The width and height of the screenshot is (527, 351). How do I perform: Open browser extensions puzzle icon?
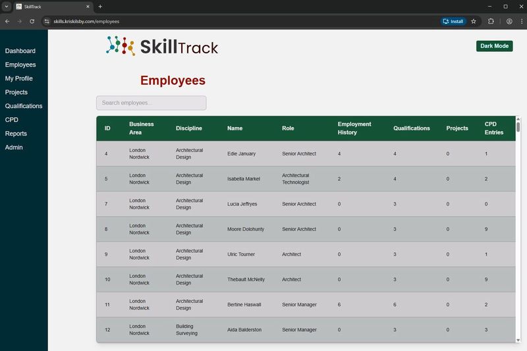[x=491, y=21]
